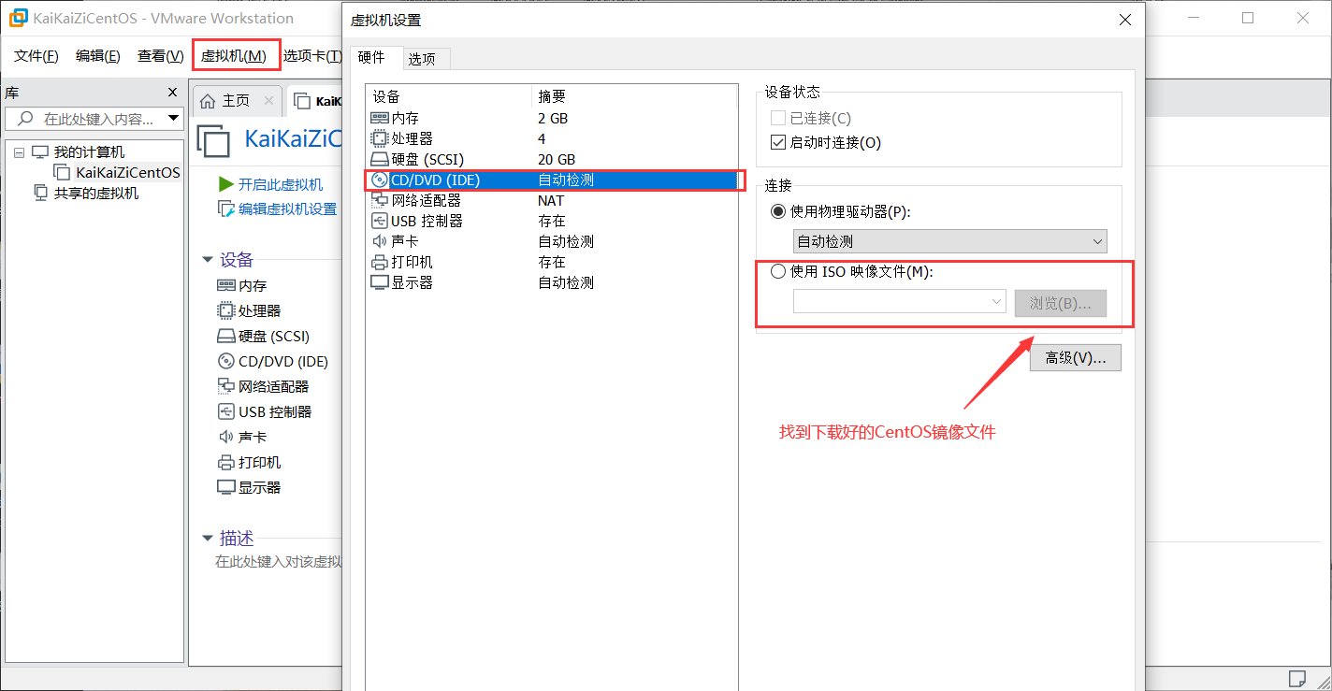
Task: Open the 编辑(E) menu
Action: click(x=98, y=56)
